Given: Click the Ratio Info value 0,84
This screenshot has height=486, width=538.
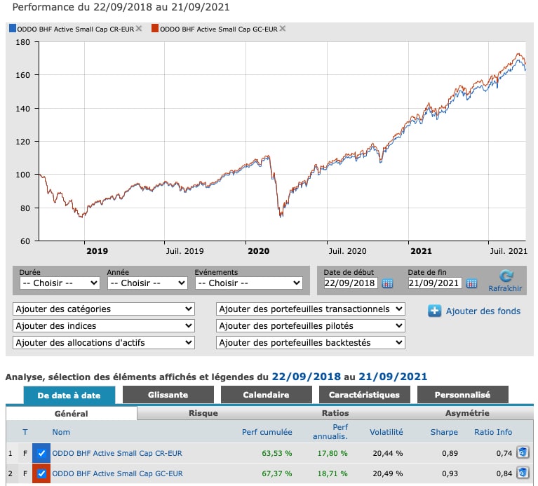Looking at the screenshot, I should click(504, 473).
